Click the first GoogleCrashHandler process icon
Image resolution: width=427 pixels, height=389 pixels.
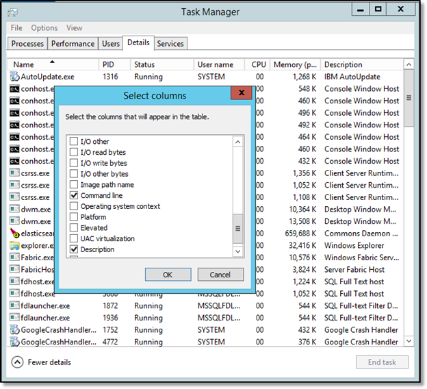(14, 329)
